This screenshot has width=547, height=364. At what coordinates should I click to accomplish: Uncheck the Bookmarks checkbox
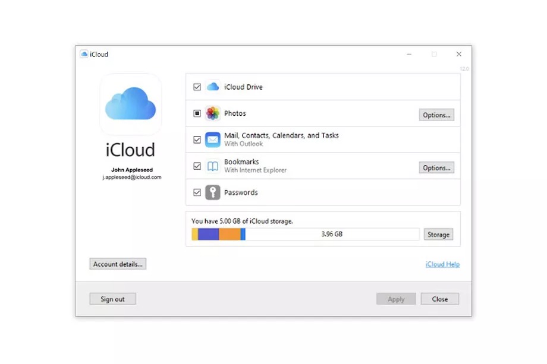[x=197, y=166]
